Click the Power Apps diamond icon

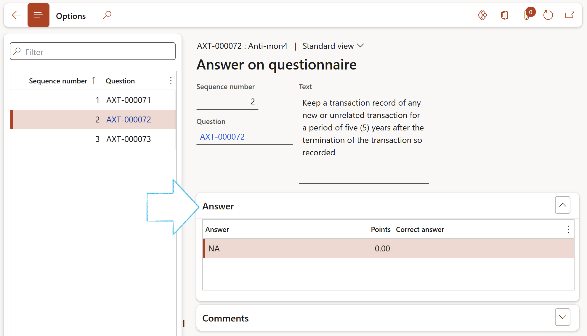(x=482, y=15)
